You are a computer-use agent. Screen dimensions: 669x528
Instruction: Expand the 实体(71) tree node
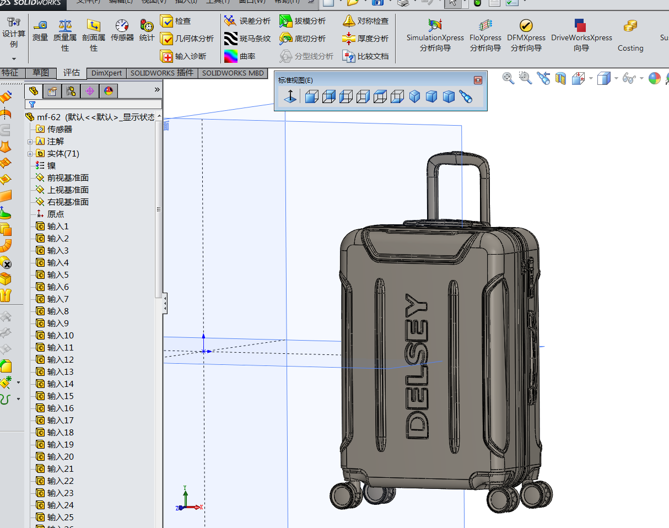coord(30,154)
